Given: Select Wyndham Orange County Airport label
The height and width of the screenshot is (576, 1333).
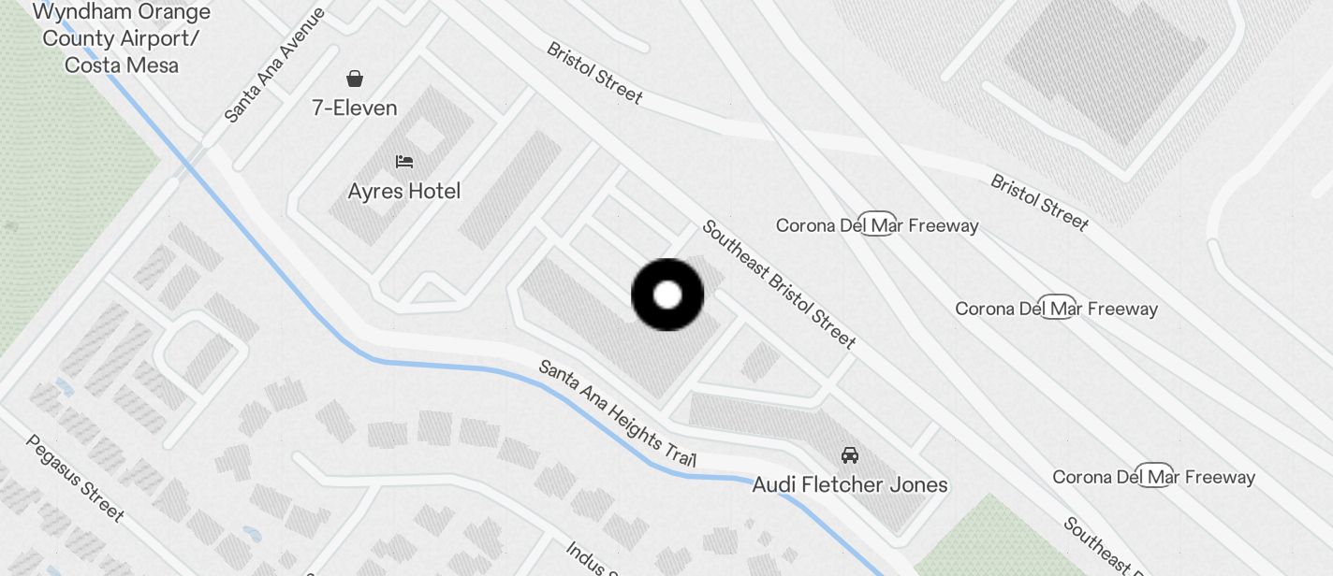Looking at the screenshot, I should (123, 38).
